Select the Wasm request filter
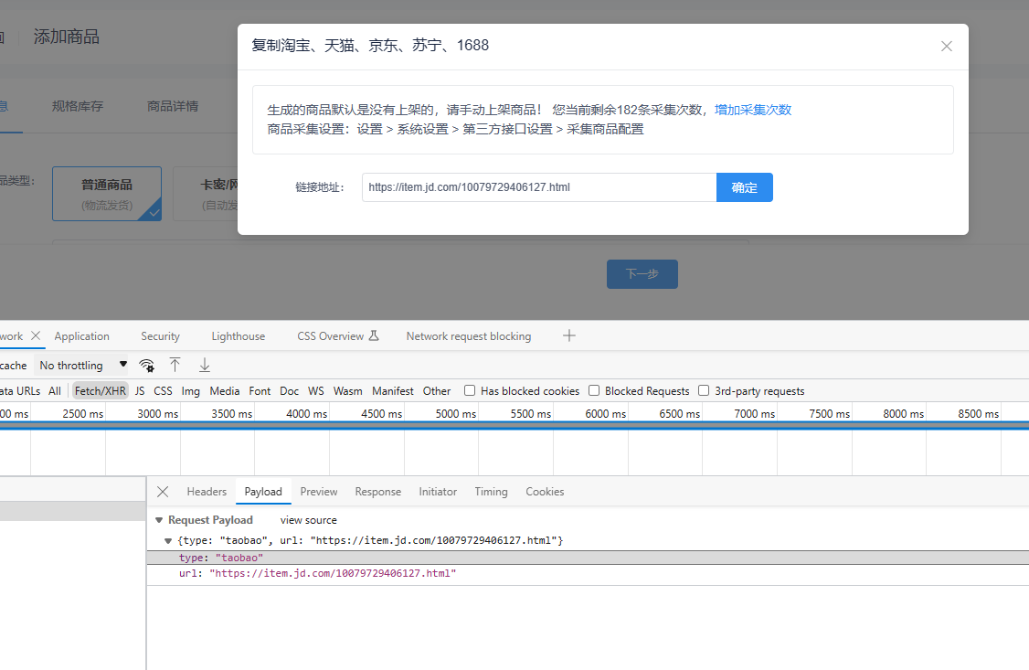 pos(348,391)
